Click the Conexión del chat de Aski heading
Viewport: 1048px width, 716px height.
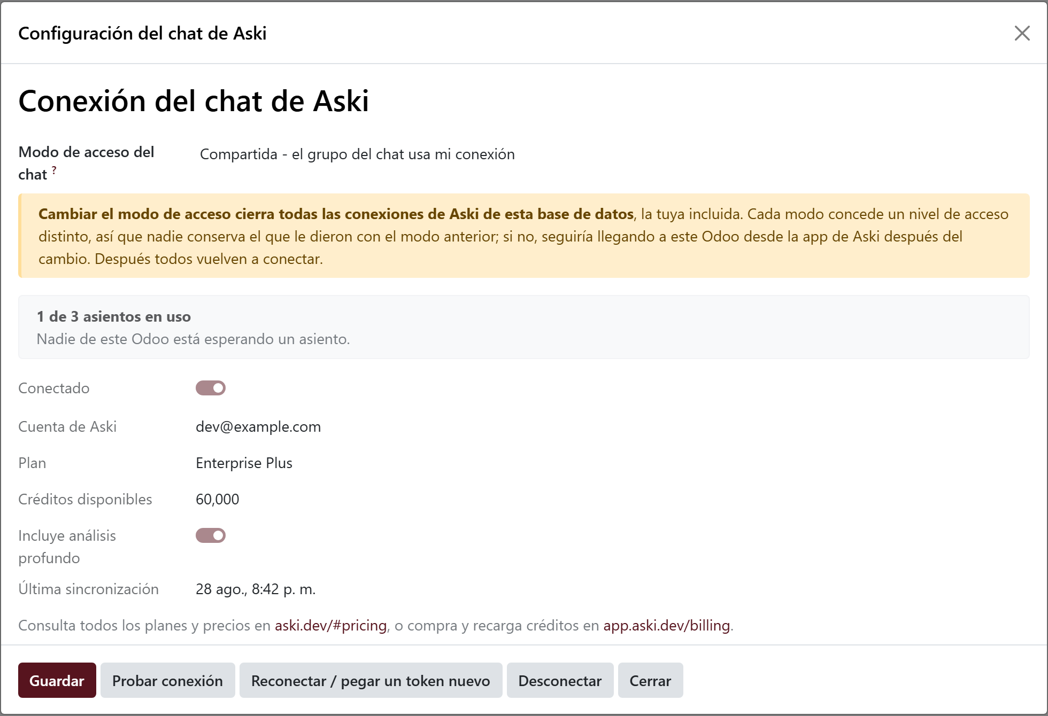pyautogui.click(x=194, y=100)
